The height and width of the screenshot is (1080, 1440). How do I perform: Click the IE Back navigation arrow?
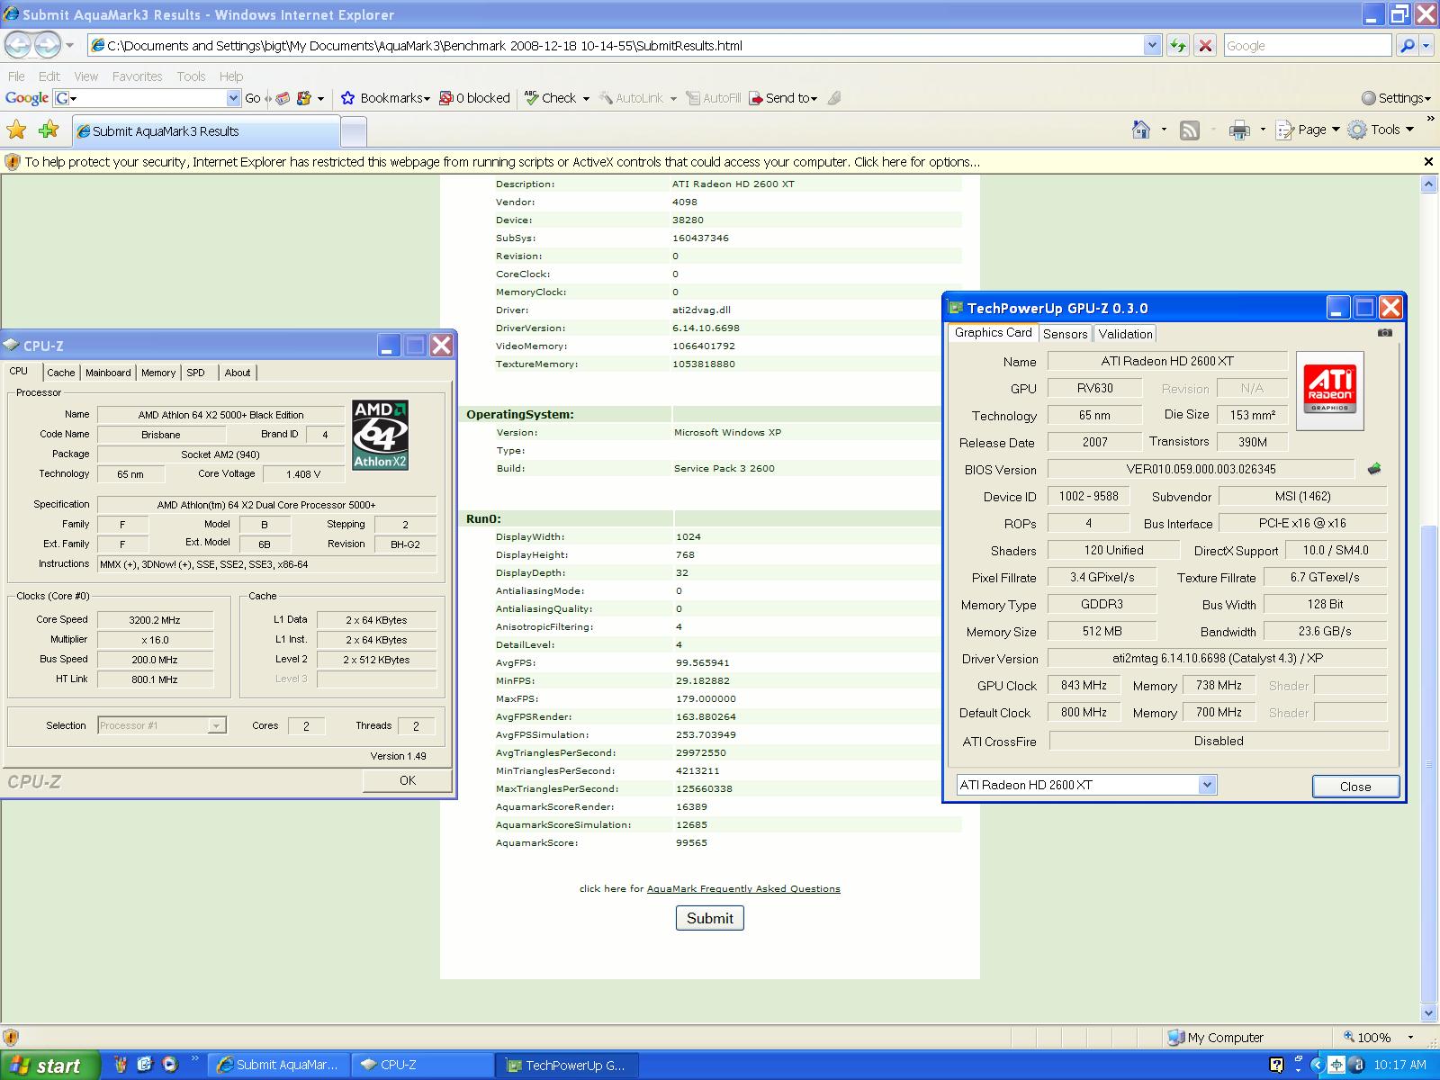(x=20, y=44)
